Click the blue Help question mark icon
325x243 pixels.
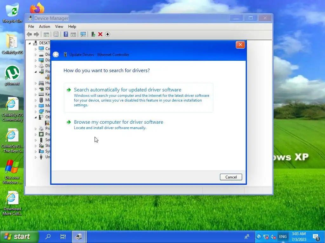(x=66, y=34)
